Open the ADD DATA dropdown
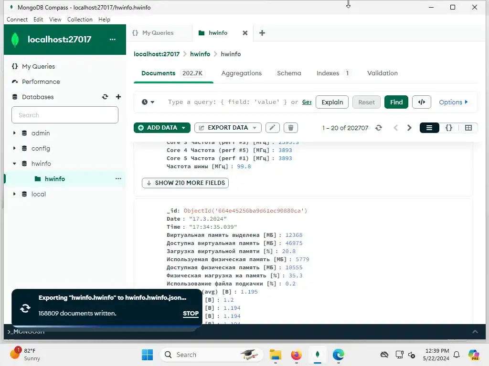This screenshot has height=366, width=489. tap(162, 128)
